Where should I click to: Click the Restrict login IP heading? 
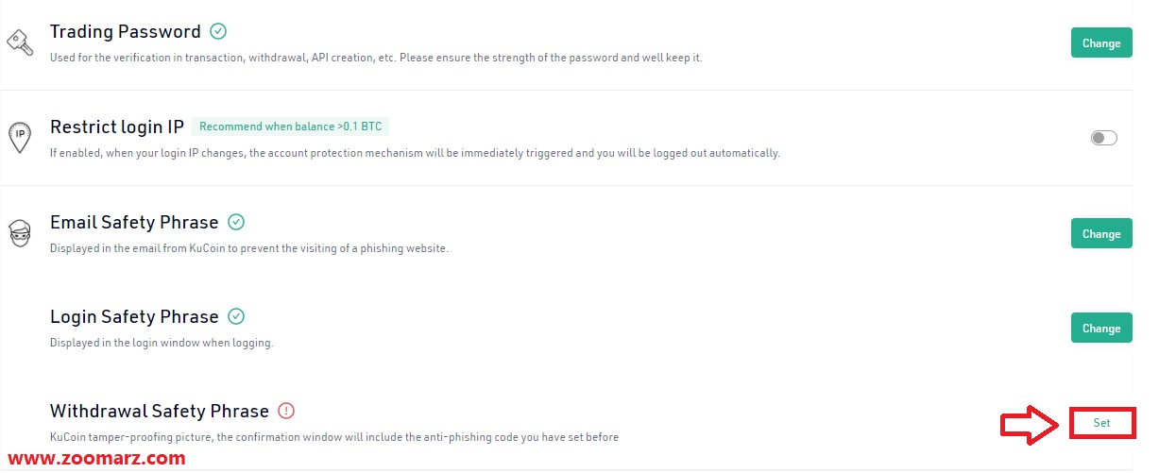coord(117,127)
